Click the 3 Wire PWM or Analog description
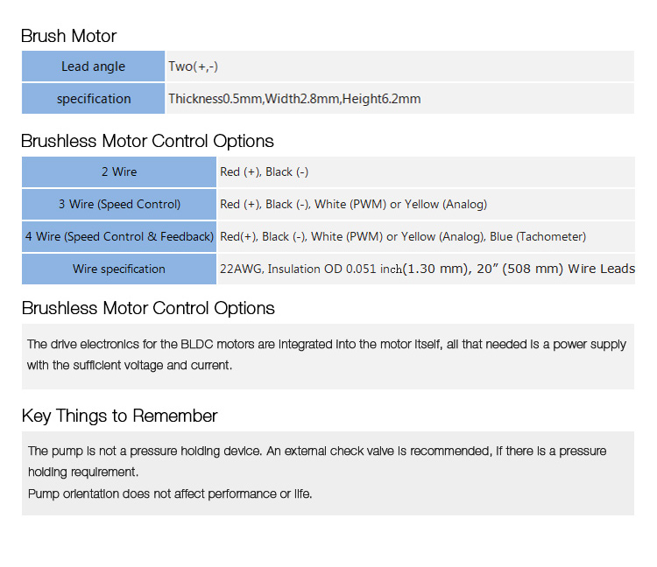Image resolution: width=657 pixels, height=567 pixels. pos(426,204)
